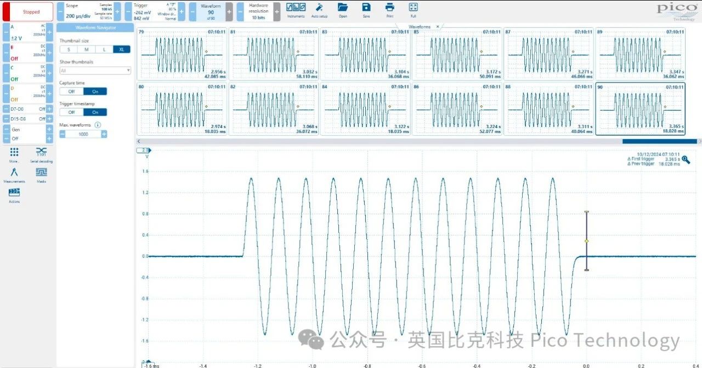Screen dimensions: 702x368
Task: Turn Trigger timestamp Off
Action: [x=71, y=112]
